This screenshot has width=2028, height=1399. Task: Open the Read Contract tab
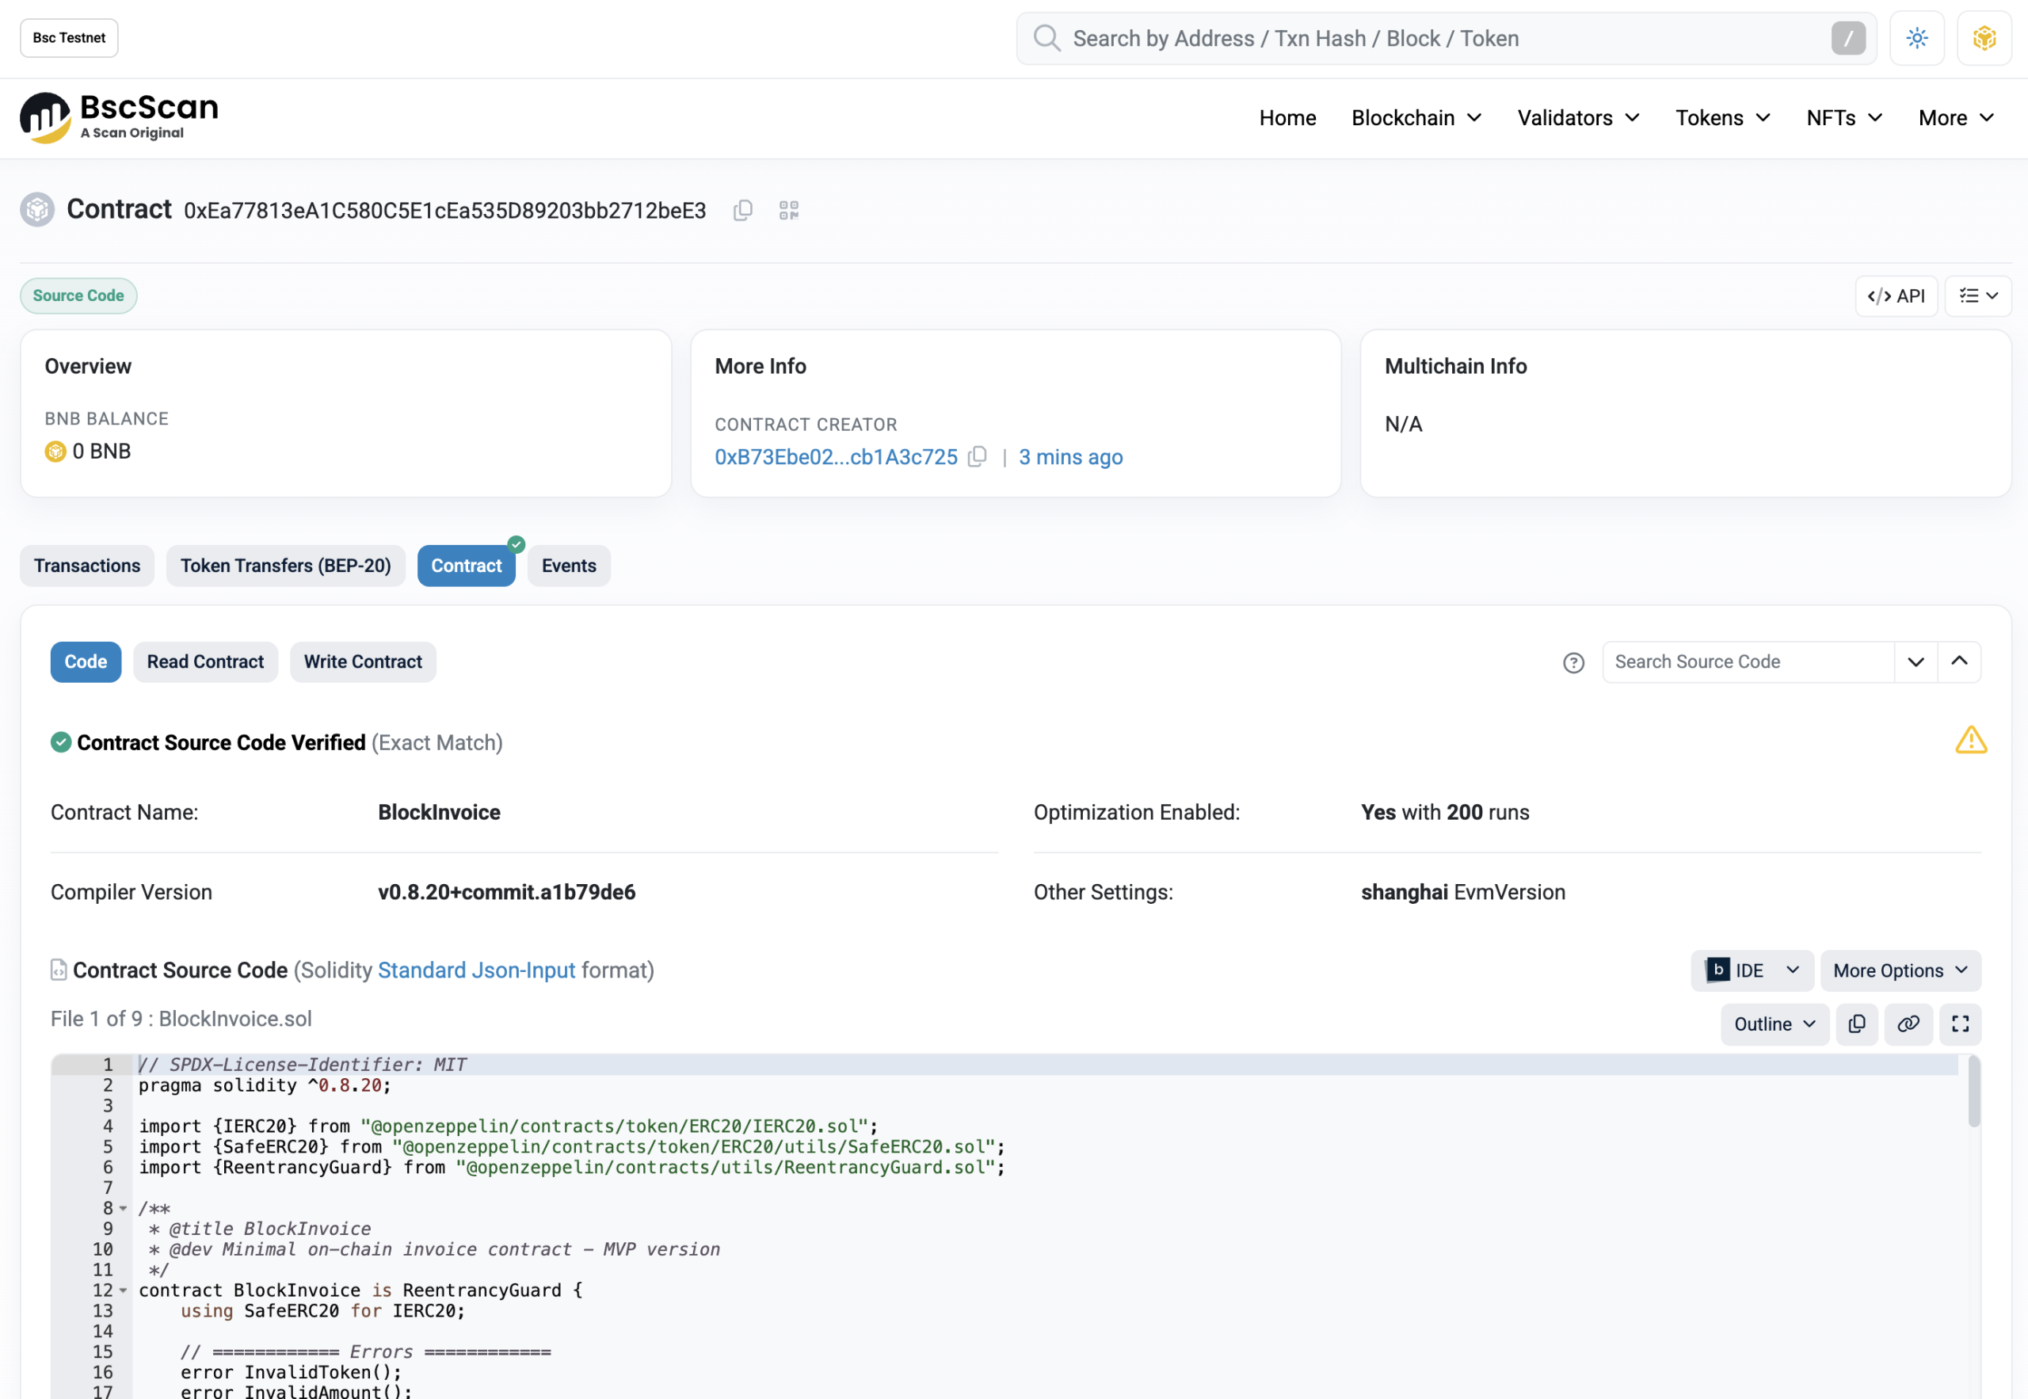[205, 663]
